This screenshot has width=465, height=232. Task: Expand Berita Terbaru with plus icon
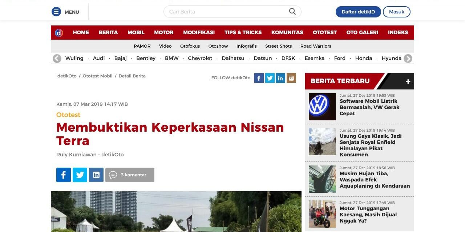pos(408,81)
